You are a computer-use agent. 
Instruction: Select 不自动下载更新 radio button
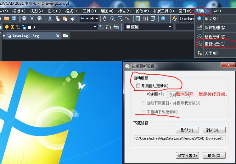(x=143, y=112)
